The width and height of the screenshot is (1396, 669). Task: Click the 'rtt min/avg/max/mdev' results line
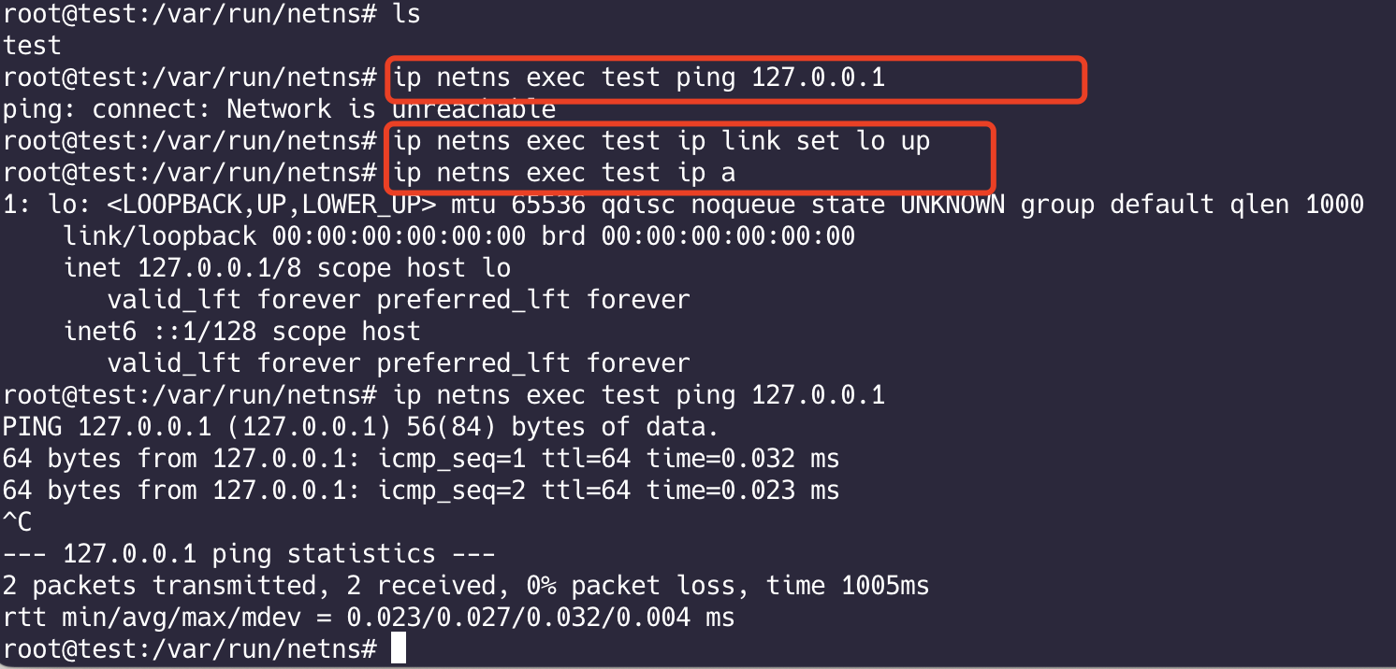[368, 618]
